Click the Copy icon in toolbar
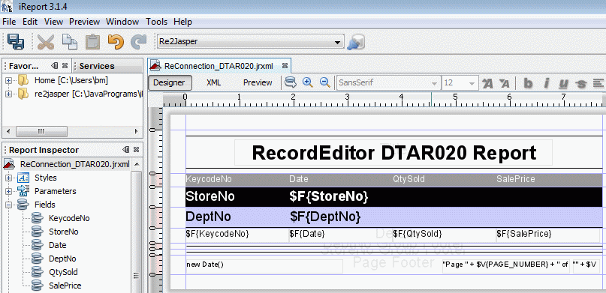 click(x=70, y=42)
